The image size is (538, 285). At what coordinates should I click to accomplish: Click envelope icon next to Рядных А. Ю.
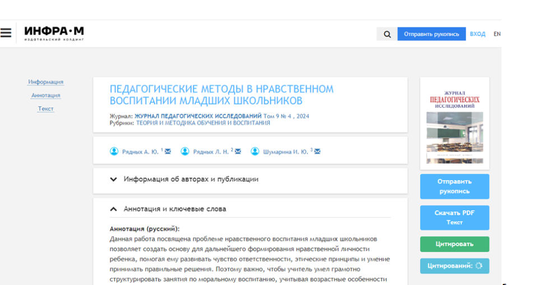click(168, 151)
